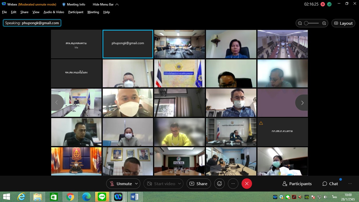Open the Participant menu
Viewport: 359px width, 202px height.
tap(76, 12)
